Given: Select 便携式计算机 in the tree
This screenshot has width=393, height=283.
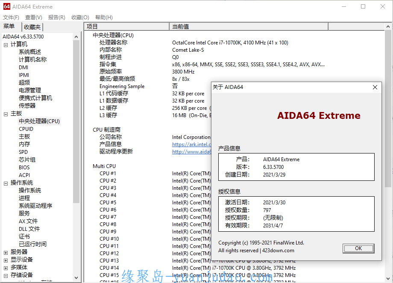Looking at the screenshot, I should pyautogui.click(x=35, y=98).
